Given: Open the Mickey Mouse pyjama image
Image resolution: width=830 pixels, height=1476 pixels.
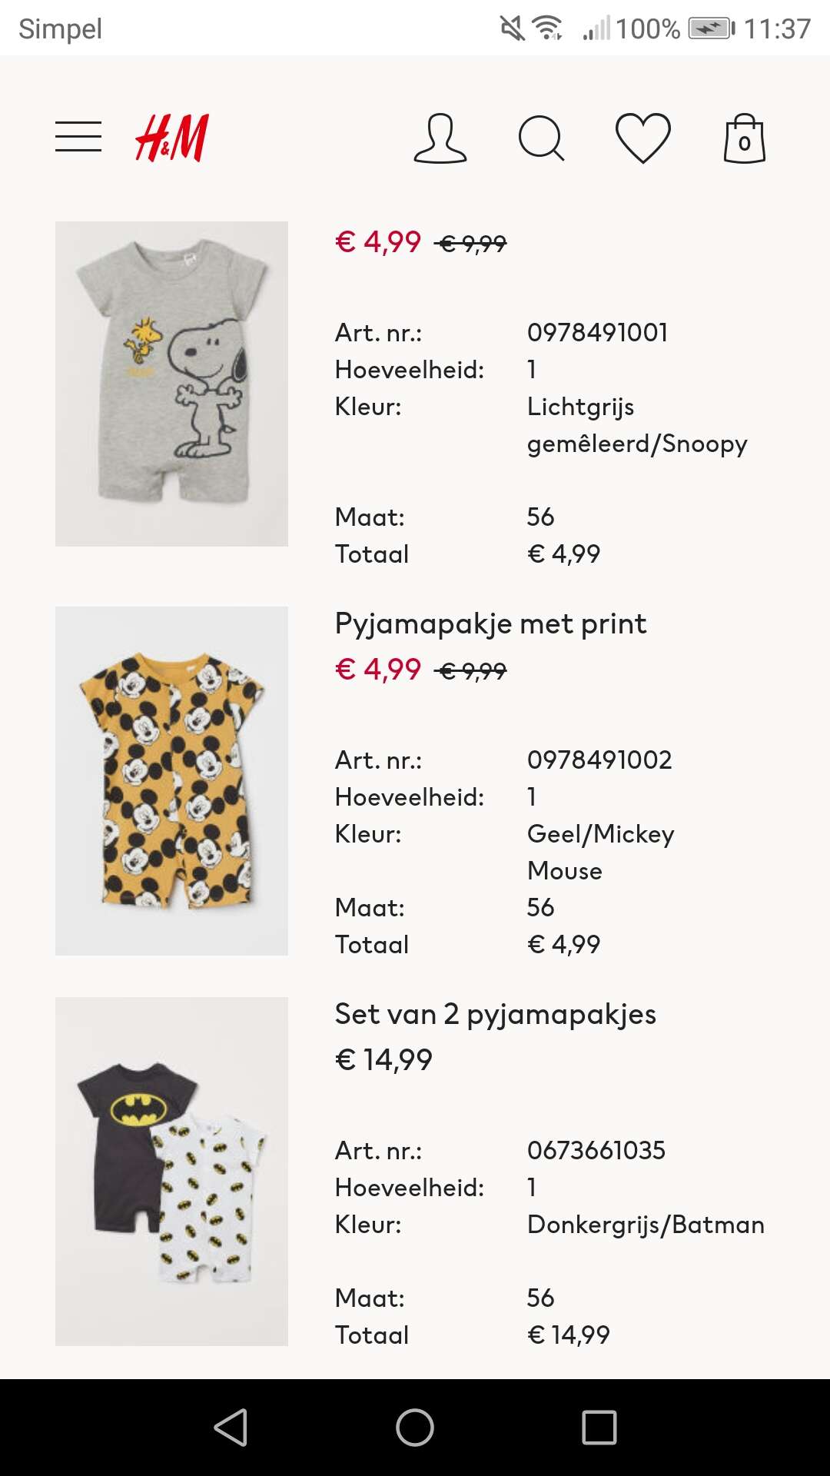Looking at the screenshot, I should 171,780.
